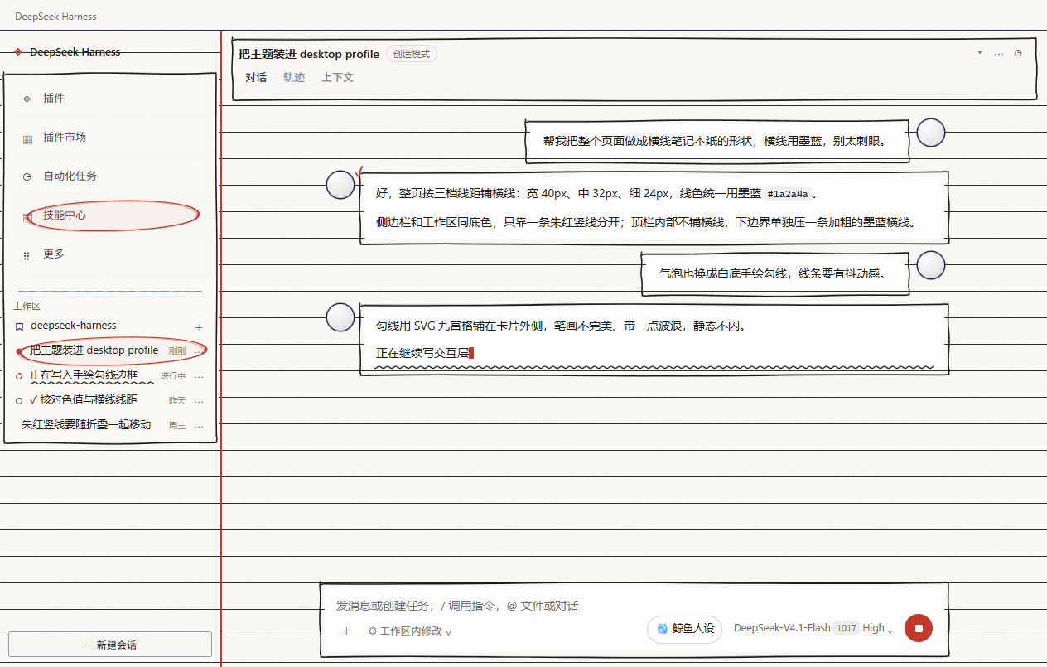Open more options for 正在写入手绘勾线边框 session

pos(198,376)
